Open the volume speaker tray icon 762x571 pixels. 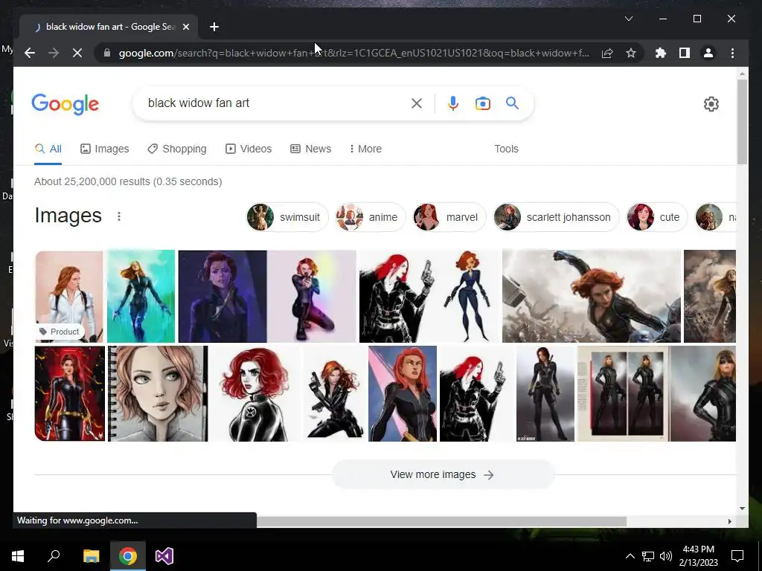666,556
